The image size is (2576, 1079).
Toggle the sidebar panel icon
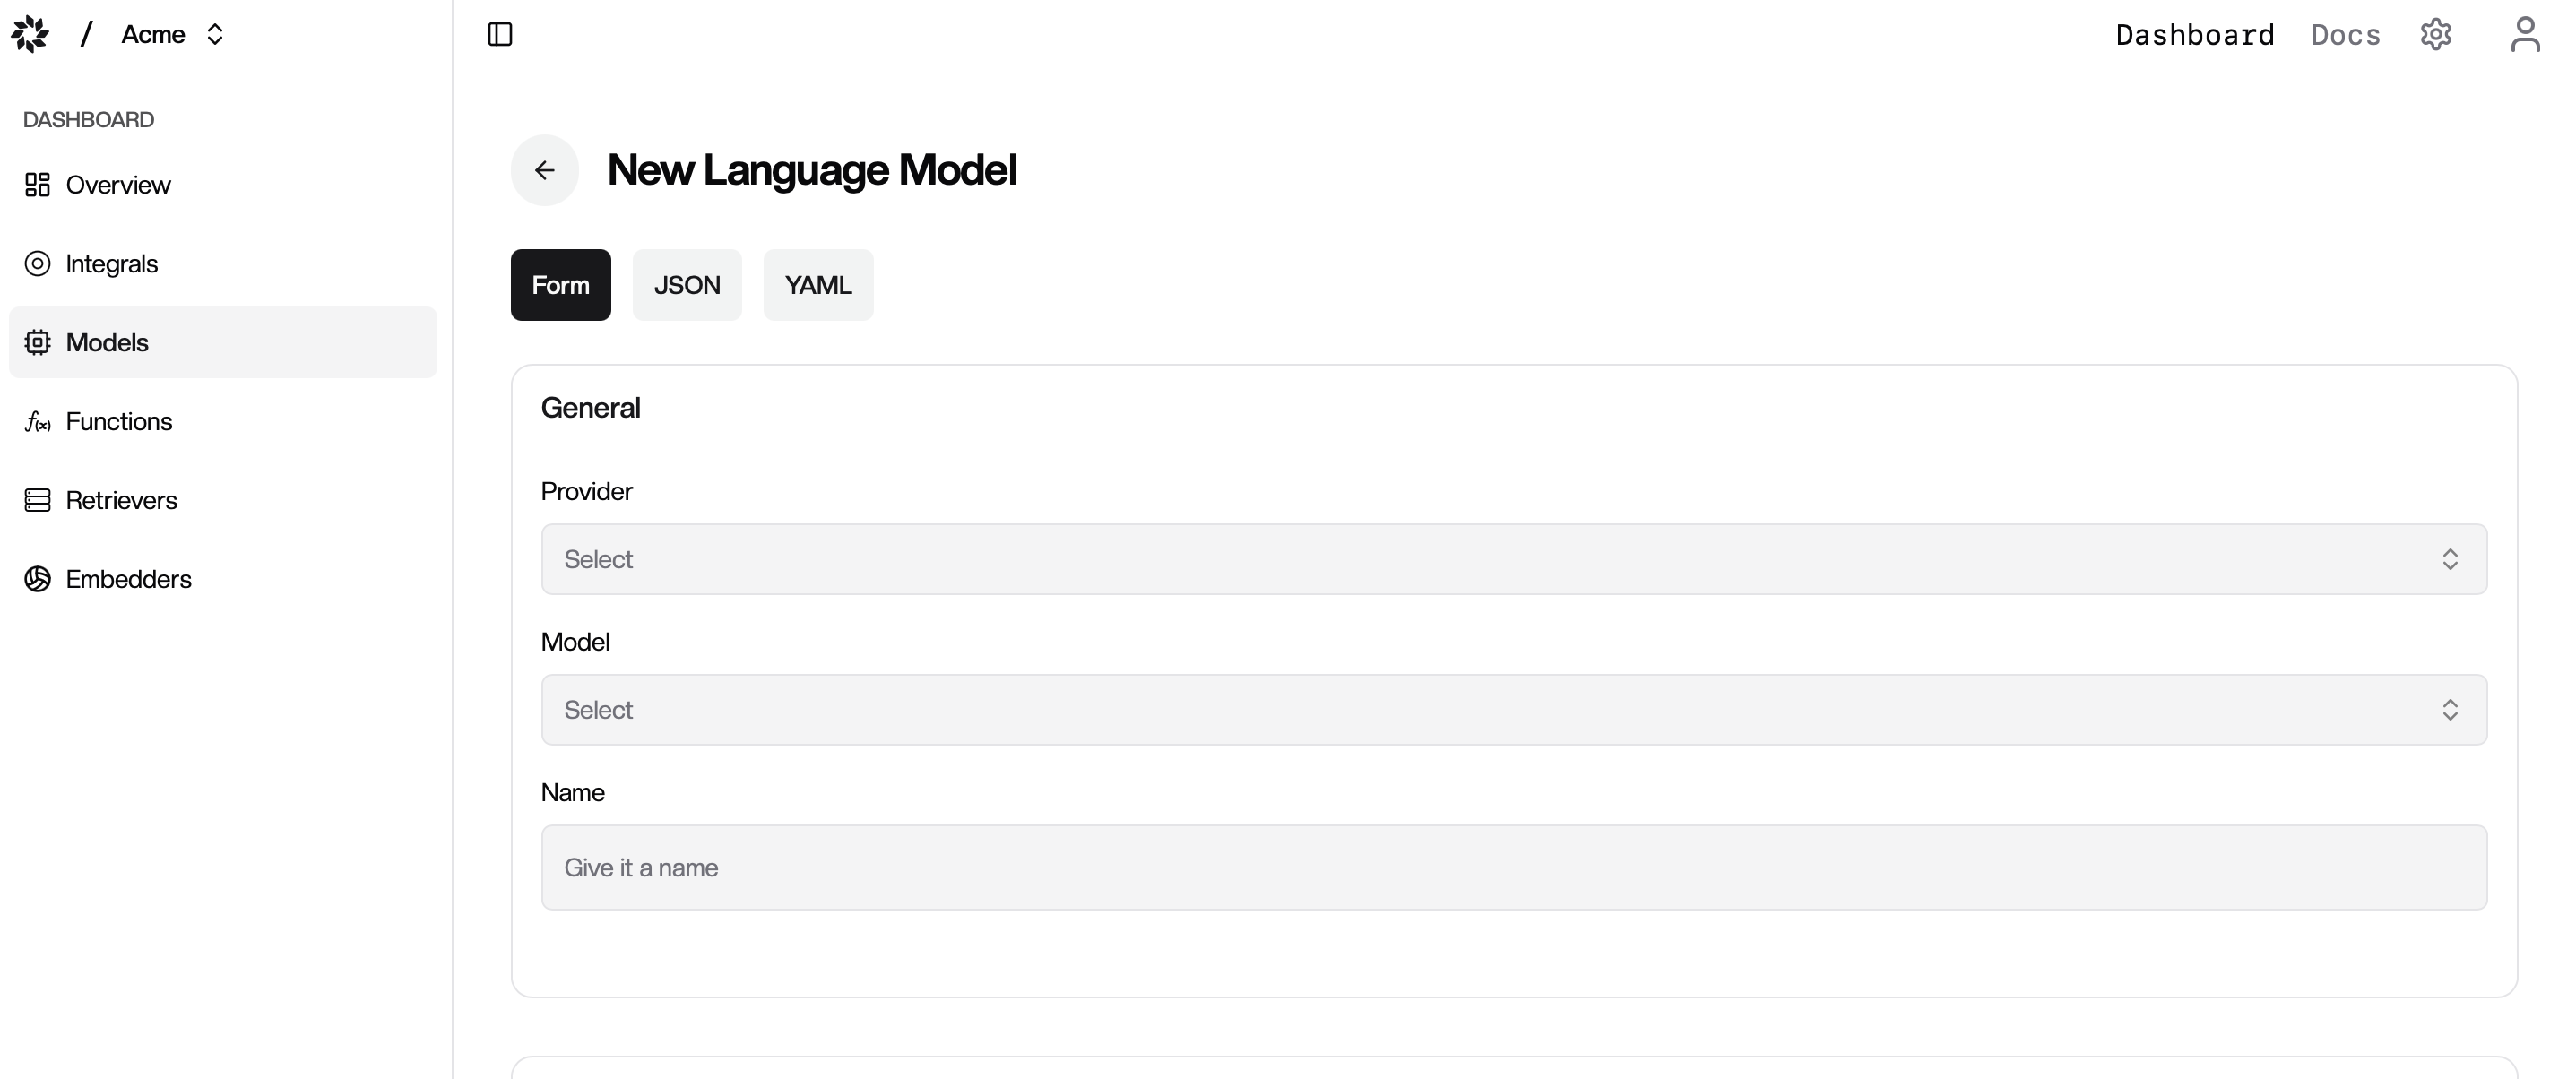point(500,34)
